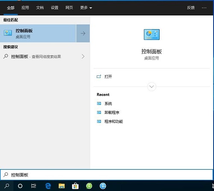Click the search box containing 控制面板
The width and height of the screenshot is (214, 191).
point(107,175)
